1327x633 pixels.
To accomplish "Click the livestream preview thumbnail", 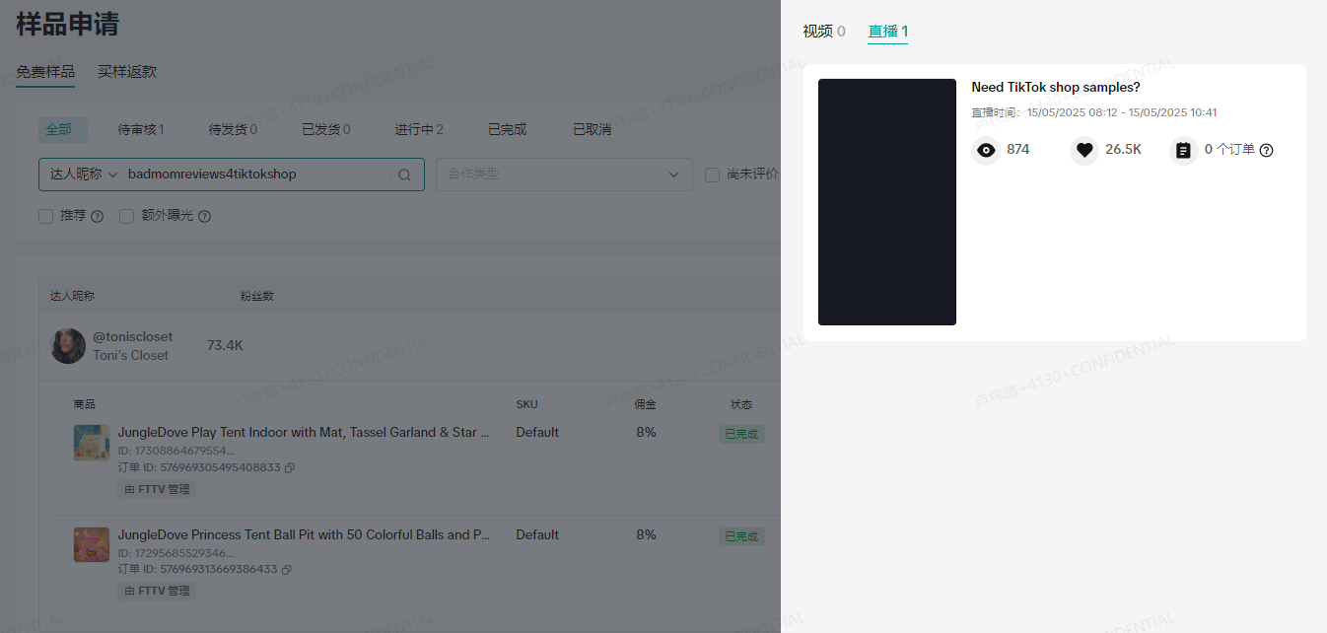I will point(886,201).
